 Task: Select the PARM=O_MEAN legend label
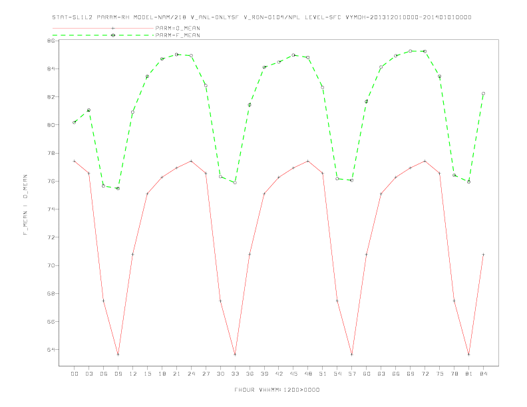pyautogui.click(x=178, y=28)
